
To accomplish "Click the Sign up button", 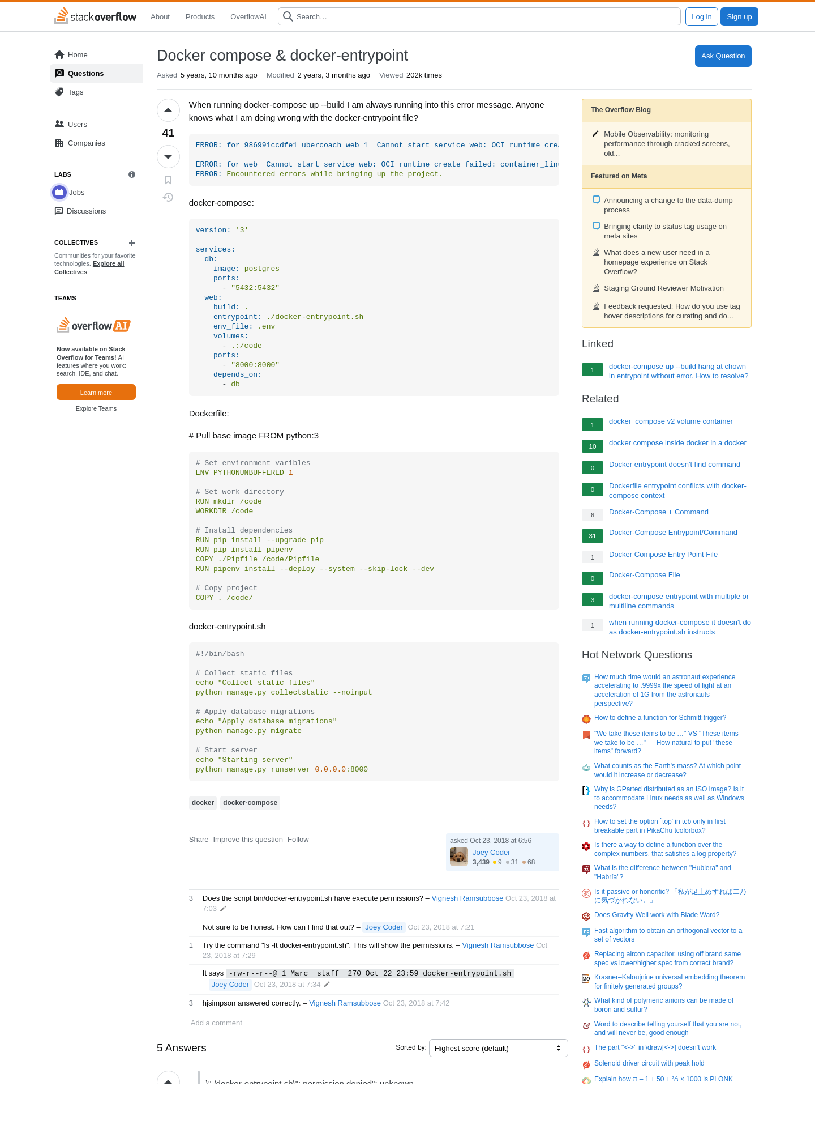I will (x=739, y=16).
